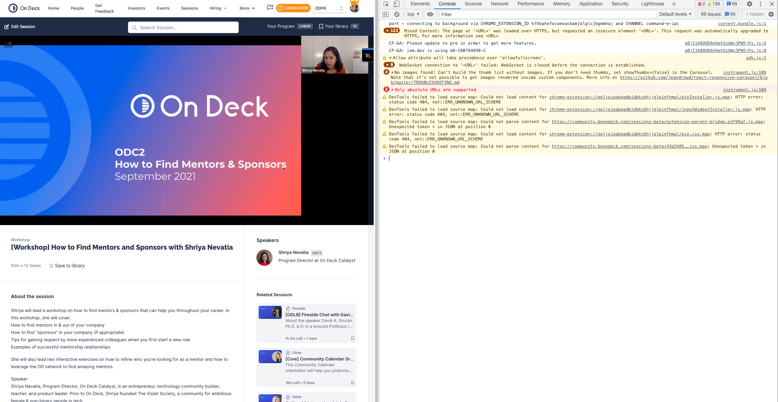Image resolution: width=778 pixels, height=402 pixels.
Task: Bookmark the Community Calendar session
Action: coord(352,383)
